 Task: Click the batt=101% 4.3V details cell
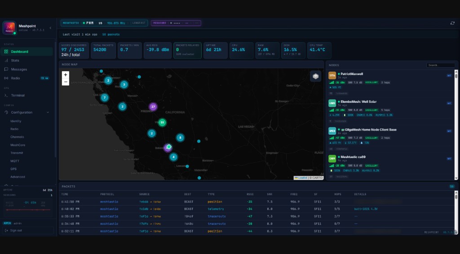click(366, 209)
